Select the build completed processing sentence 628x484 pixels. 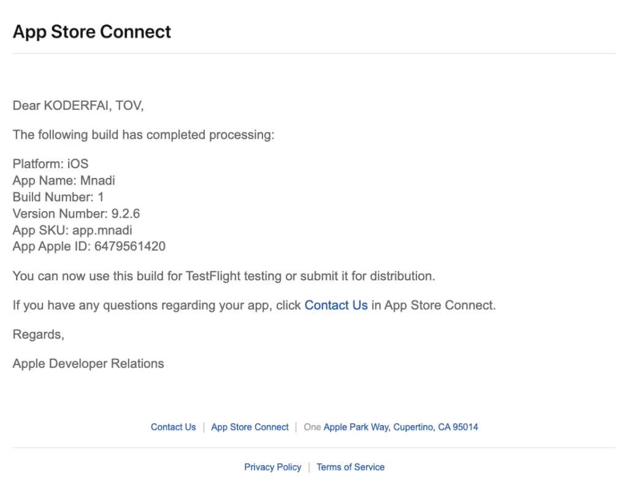tap(143, 135)
